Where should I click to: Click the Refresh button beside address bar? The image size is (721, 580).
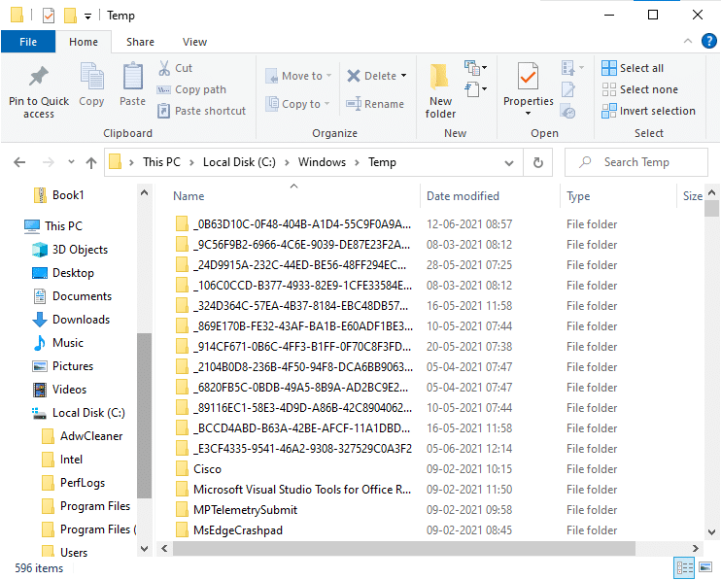(x=538, y=162)
